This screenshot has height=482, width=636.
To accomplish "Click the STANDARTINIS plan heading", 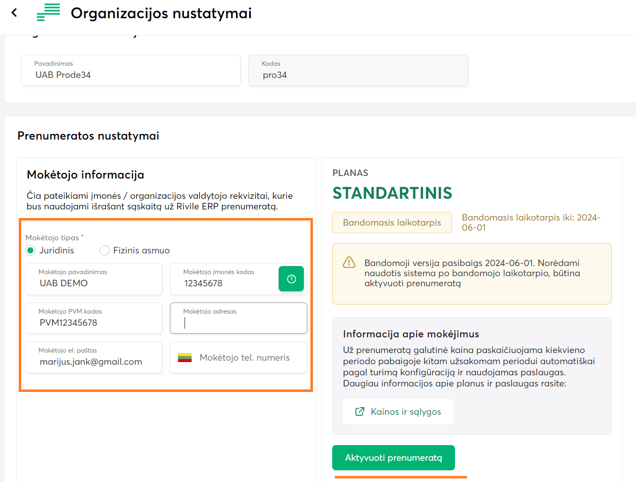I will (x=392, y=193).
